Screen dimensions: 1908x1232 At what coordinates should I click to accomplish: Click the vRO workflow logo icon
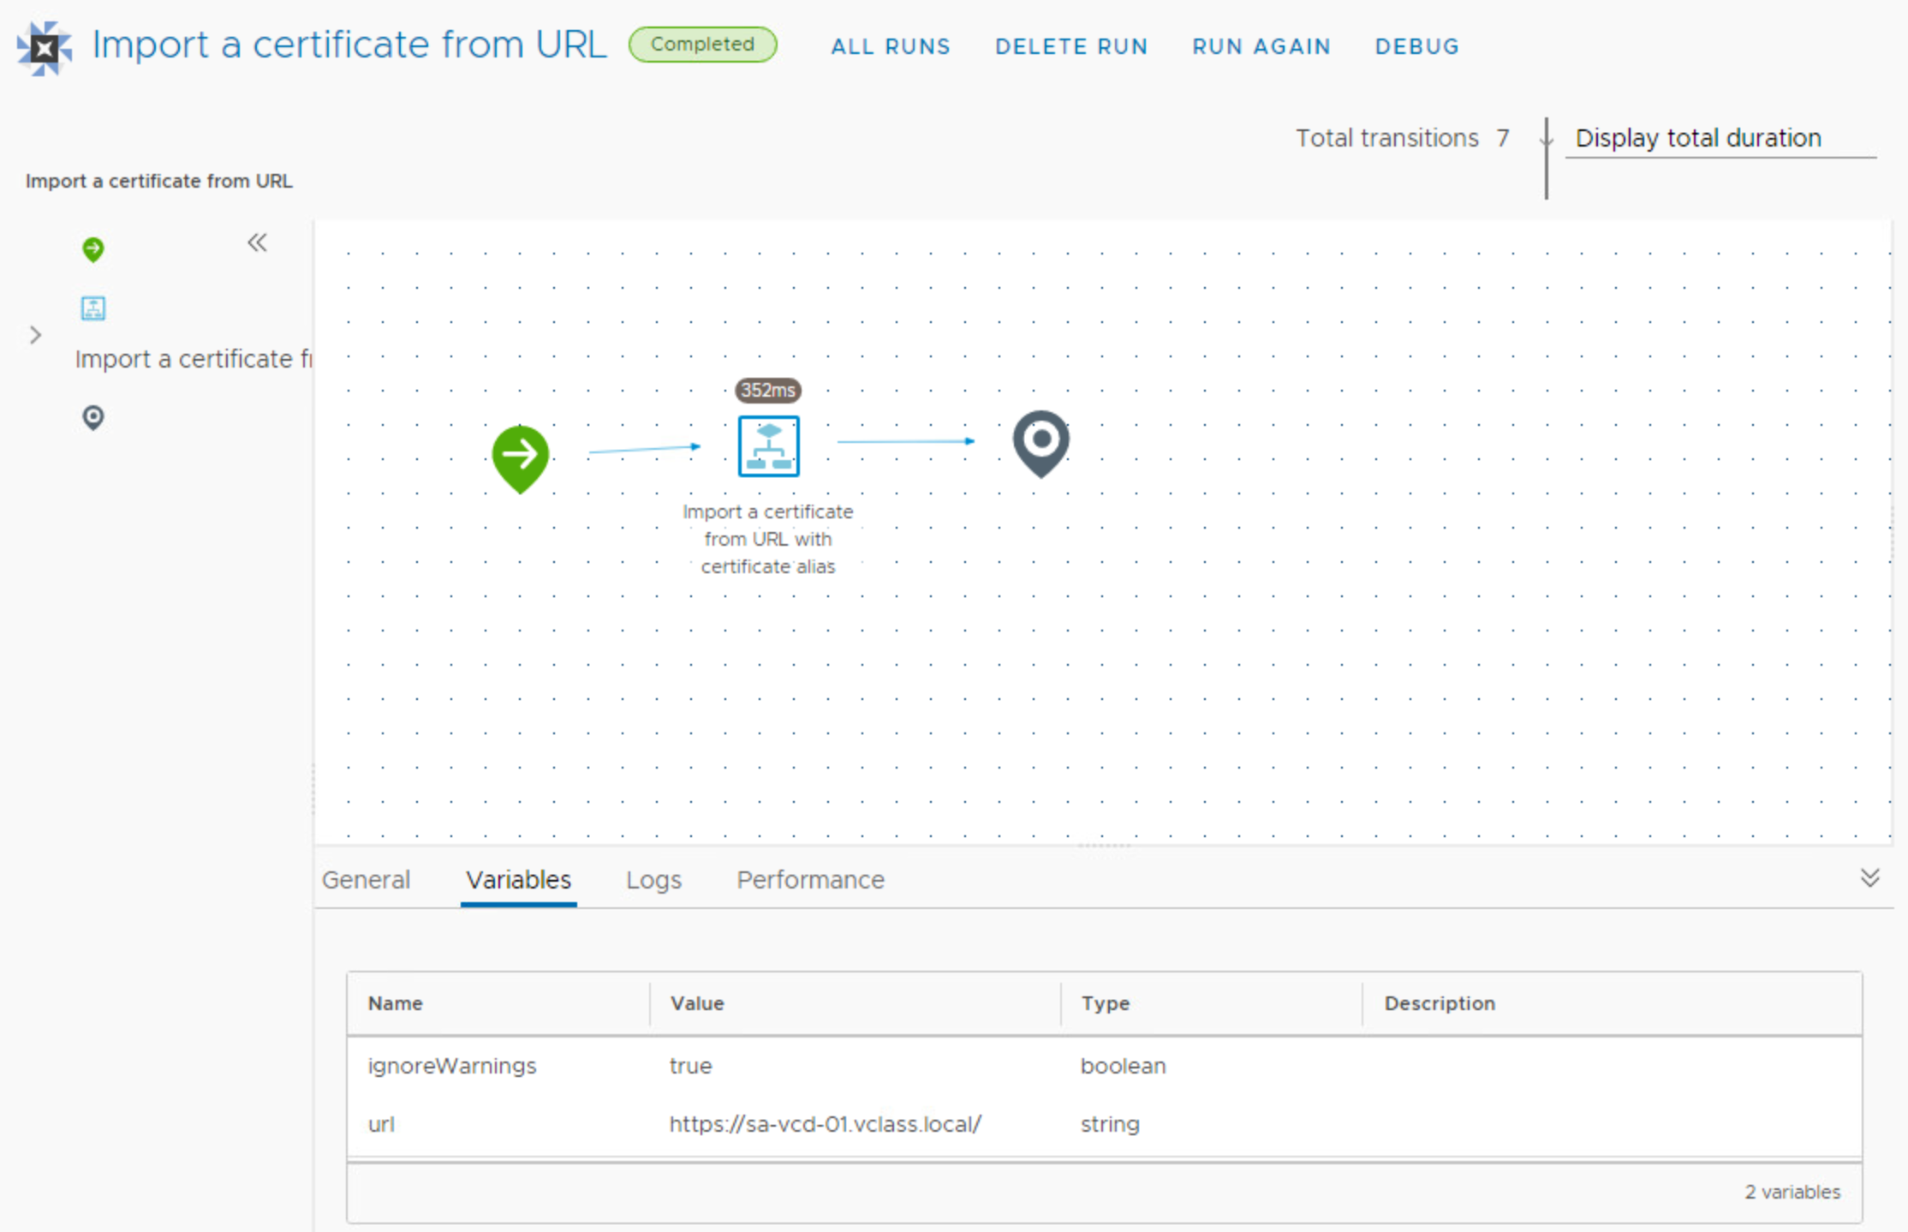click(45, 48)
